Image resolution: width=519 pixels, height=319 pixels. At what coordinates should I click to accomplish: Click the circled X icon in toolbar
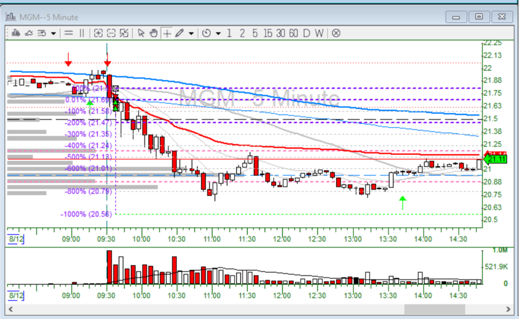pos(336,33)
